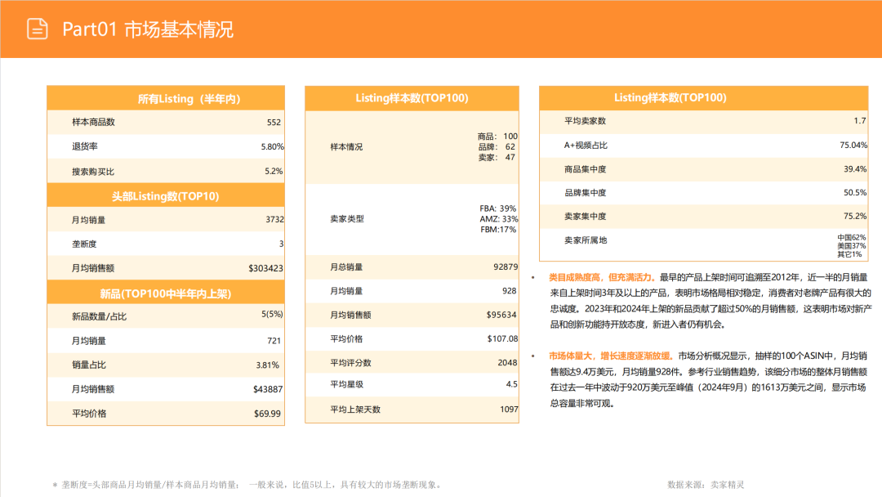The width and height of the screenshot is (882, 497).
Task: Click the $43887 value
Action: tap(268, 389)
